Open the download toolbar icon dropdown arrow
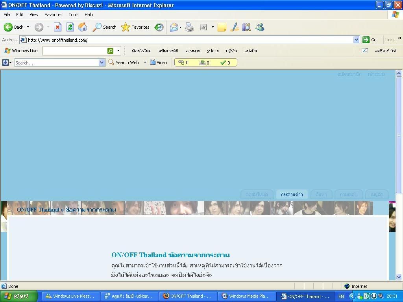 point(10,63)
